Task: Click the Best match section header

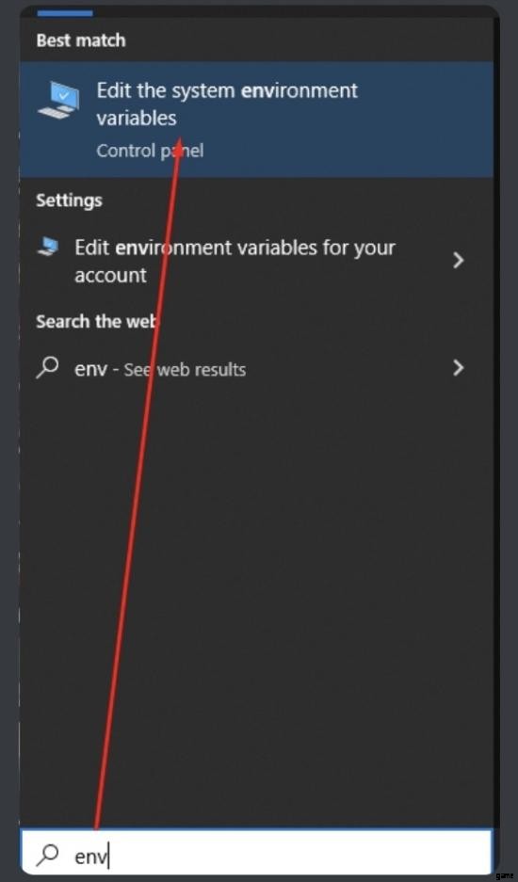Action: point(80,40)
